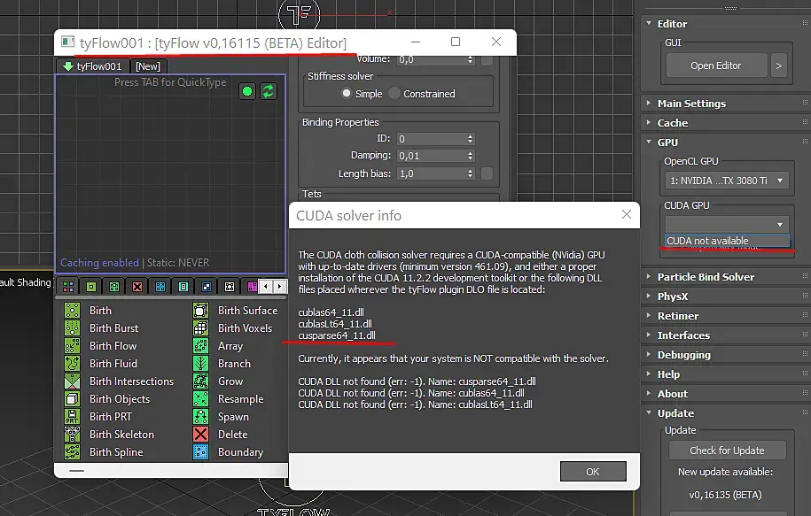Select the Birth Objects operator icon

[x=72, y=399]
